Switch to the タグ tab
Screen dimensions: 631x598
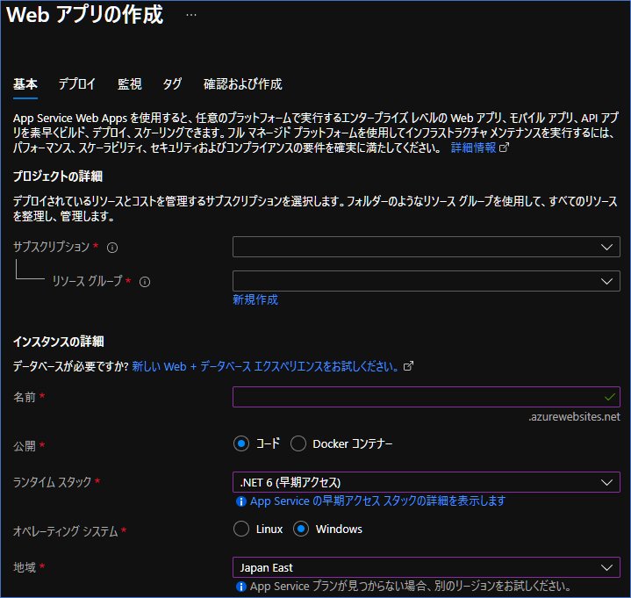tap(172, 84)
